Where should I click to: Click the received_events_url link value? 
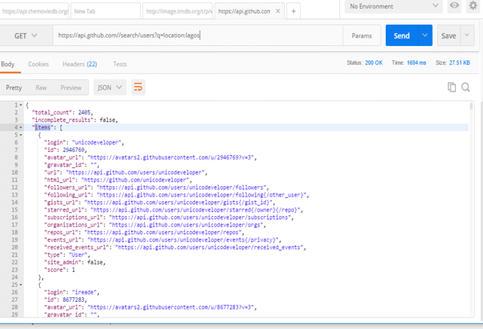(x=209, y=248)
